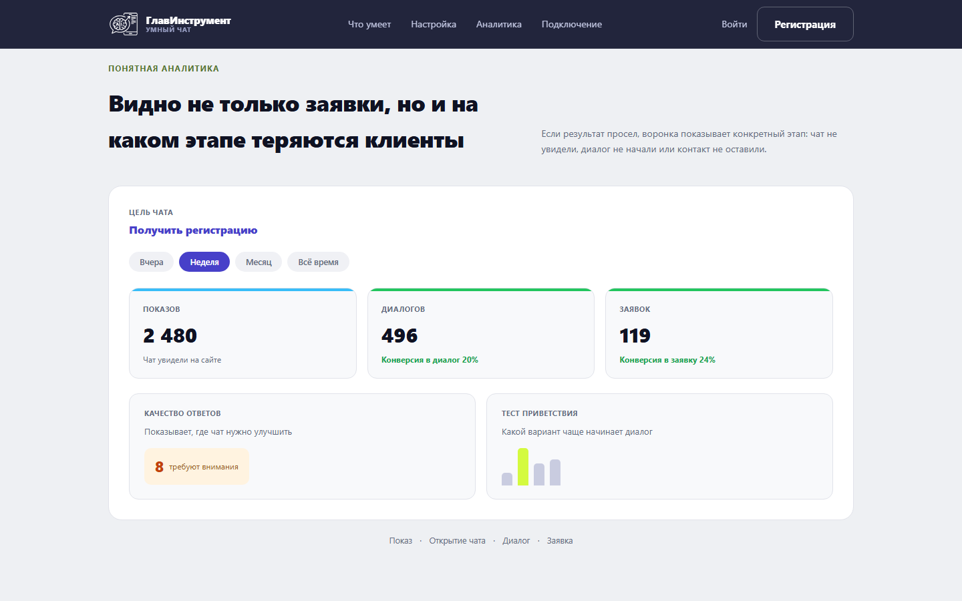Click the Качество ответов heading

pyautogui.click(x=182, y=413)
